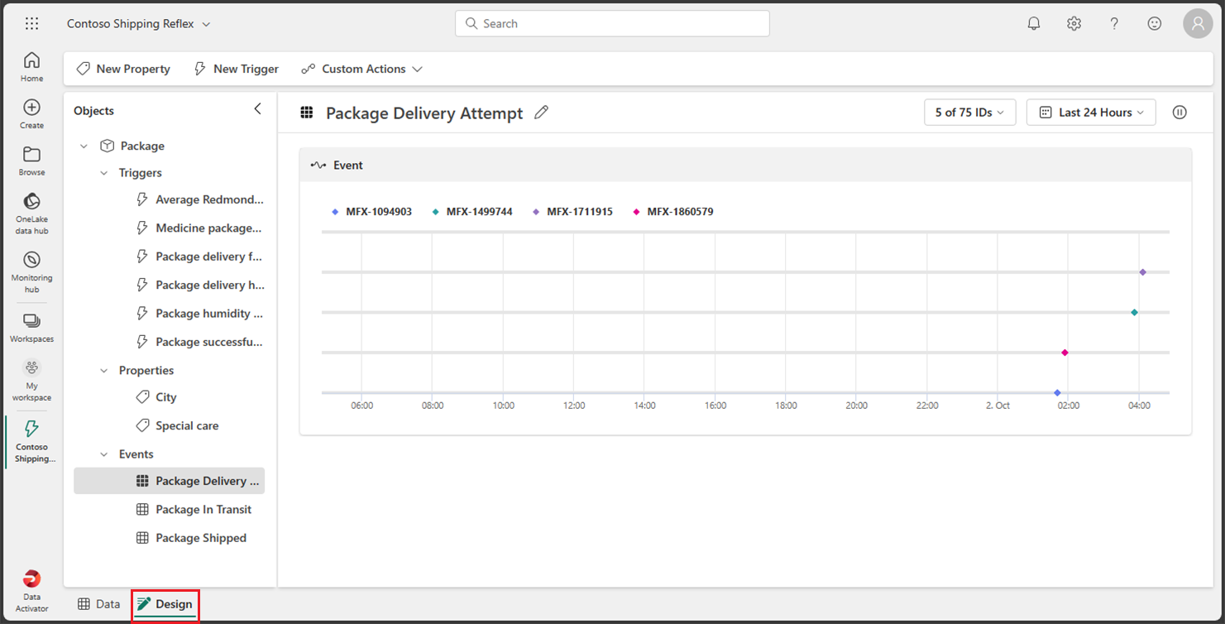Click the Package object cube icon

coord(107,146)
